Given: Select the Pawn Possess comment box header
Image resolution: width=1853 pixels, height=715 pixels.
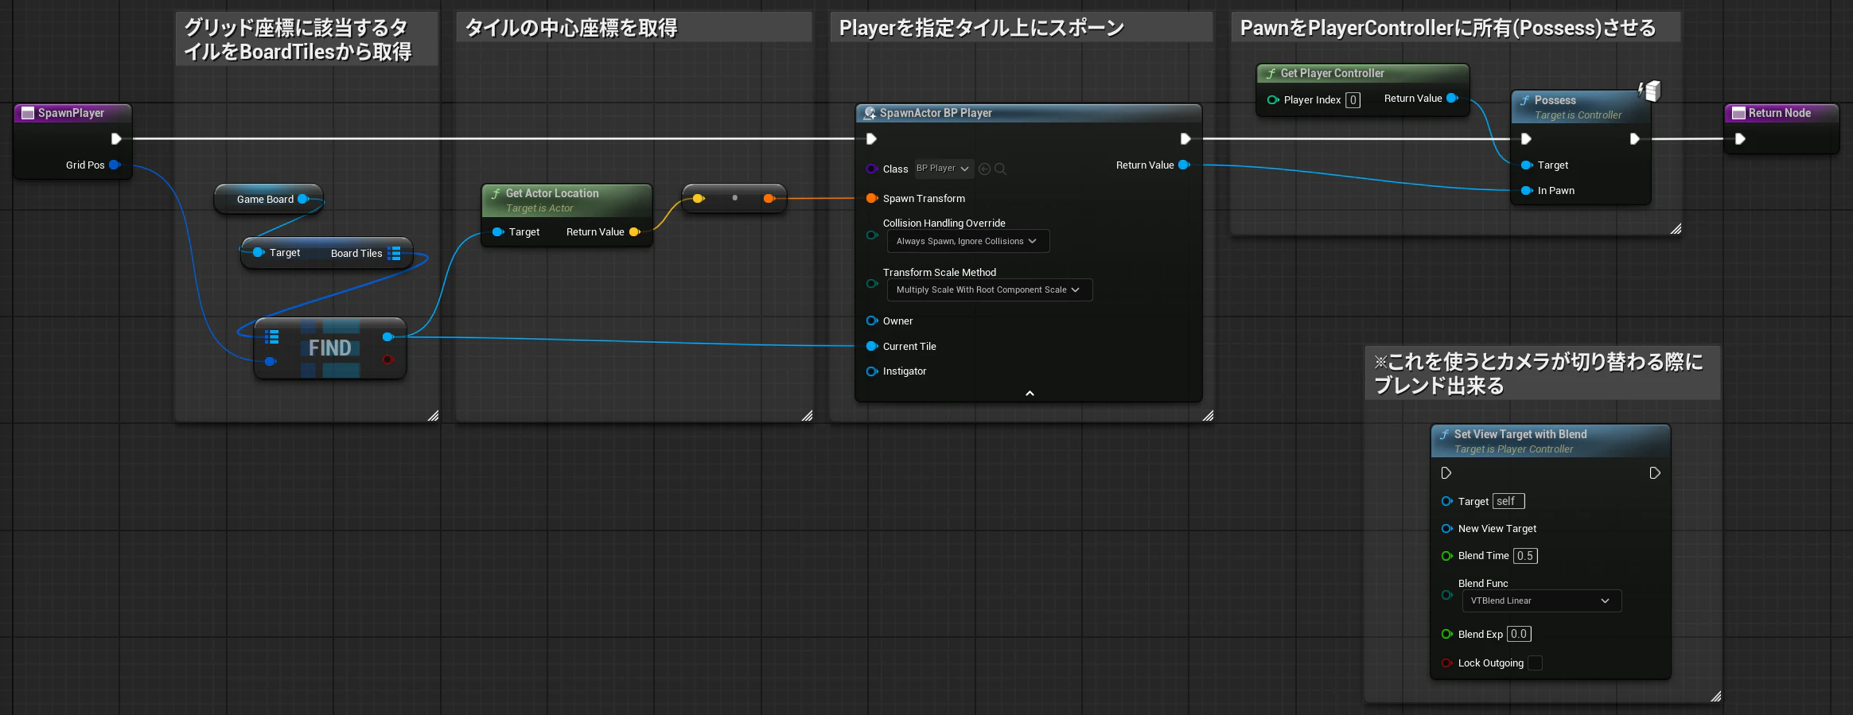Looking at the screenshot, I should tap(1456, 28).
